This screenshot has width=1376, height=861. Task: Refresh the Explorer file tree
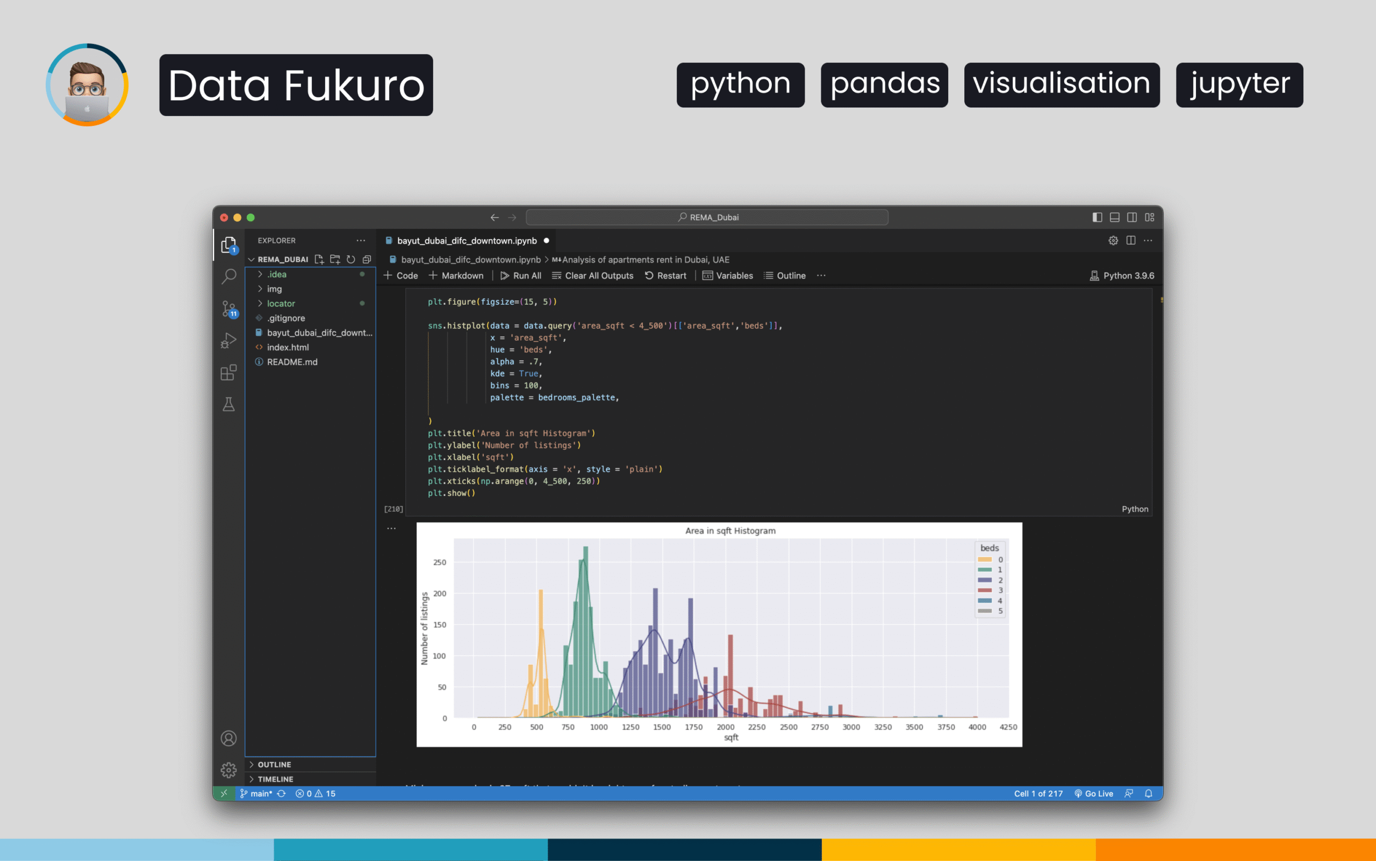pyautogui.click(x=351, y=259)
